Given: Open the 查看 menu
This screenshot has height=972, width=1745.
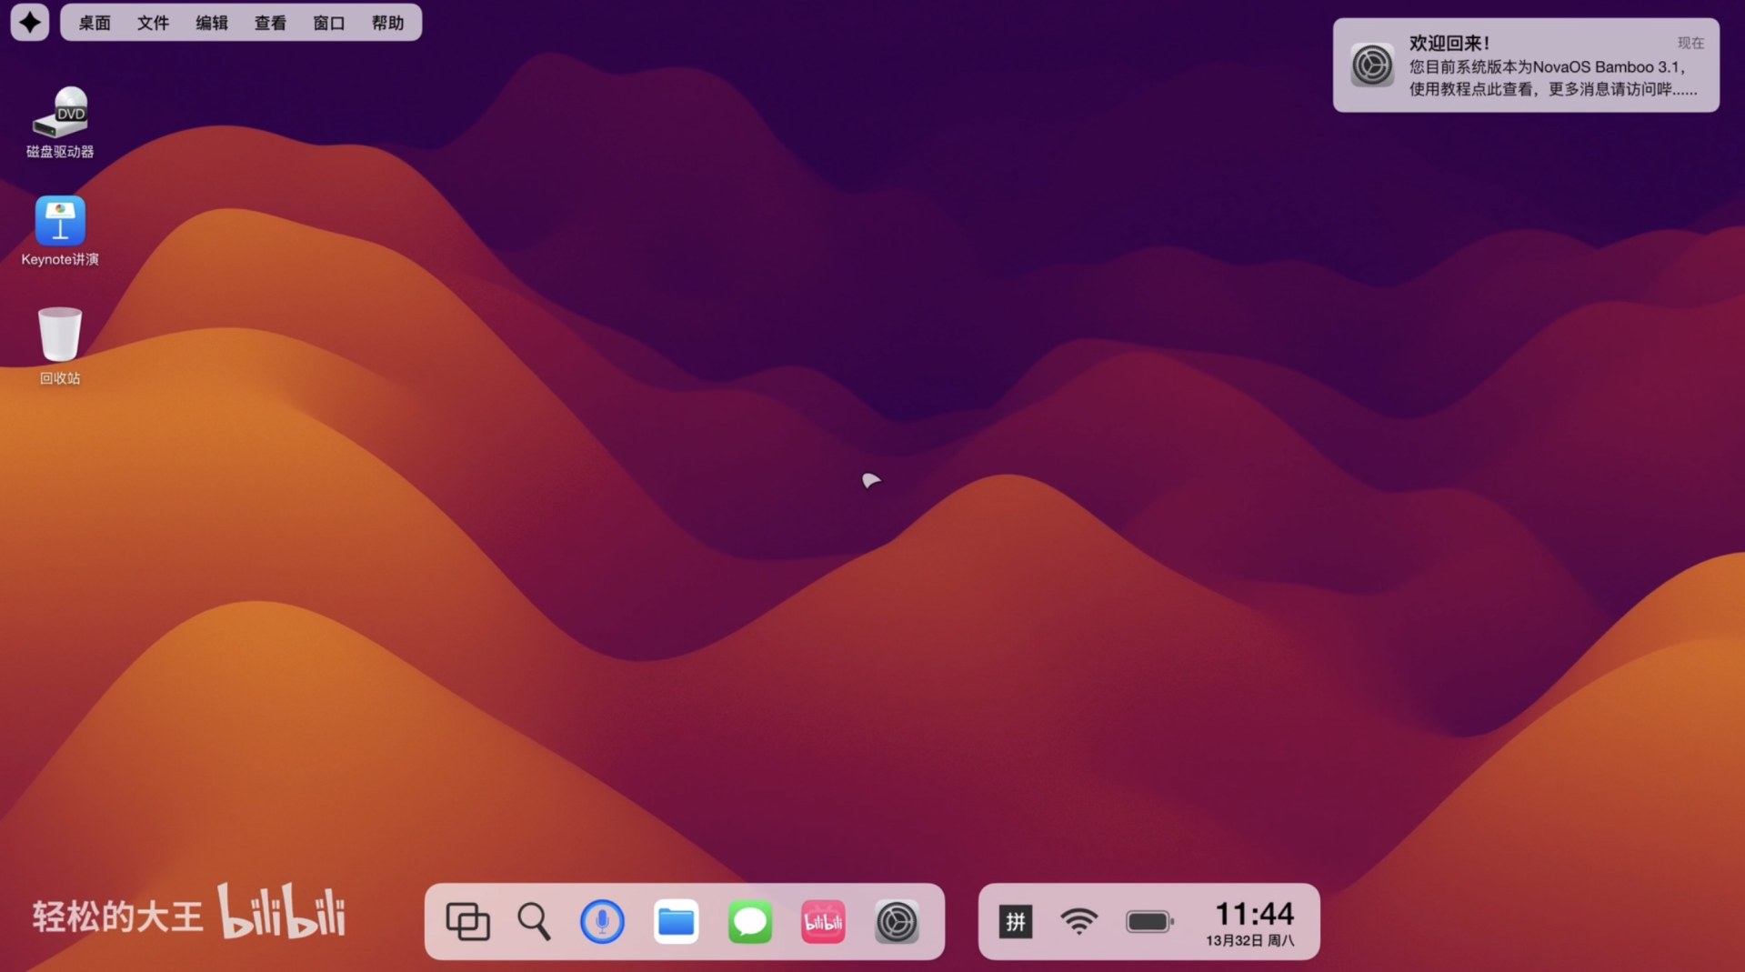Looking at the screenshot, I should click(270, 23).
